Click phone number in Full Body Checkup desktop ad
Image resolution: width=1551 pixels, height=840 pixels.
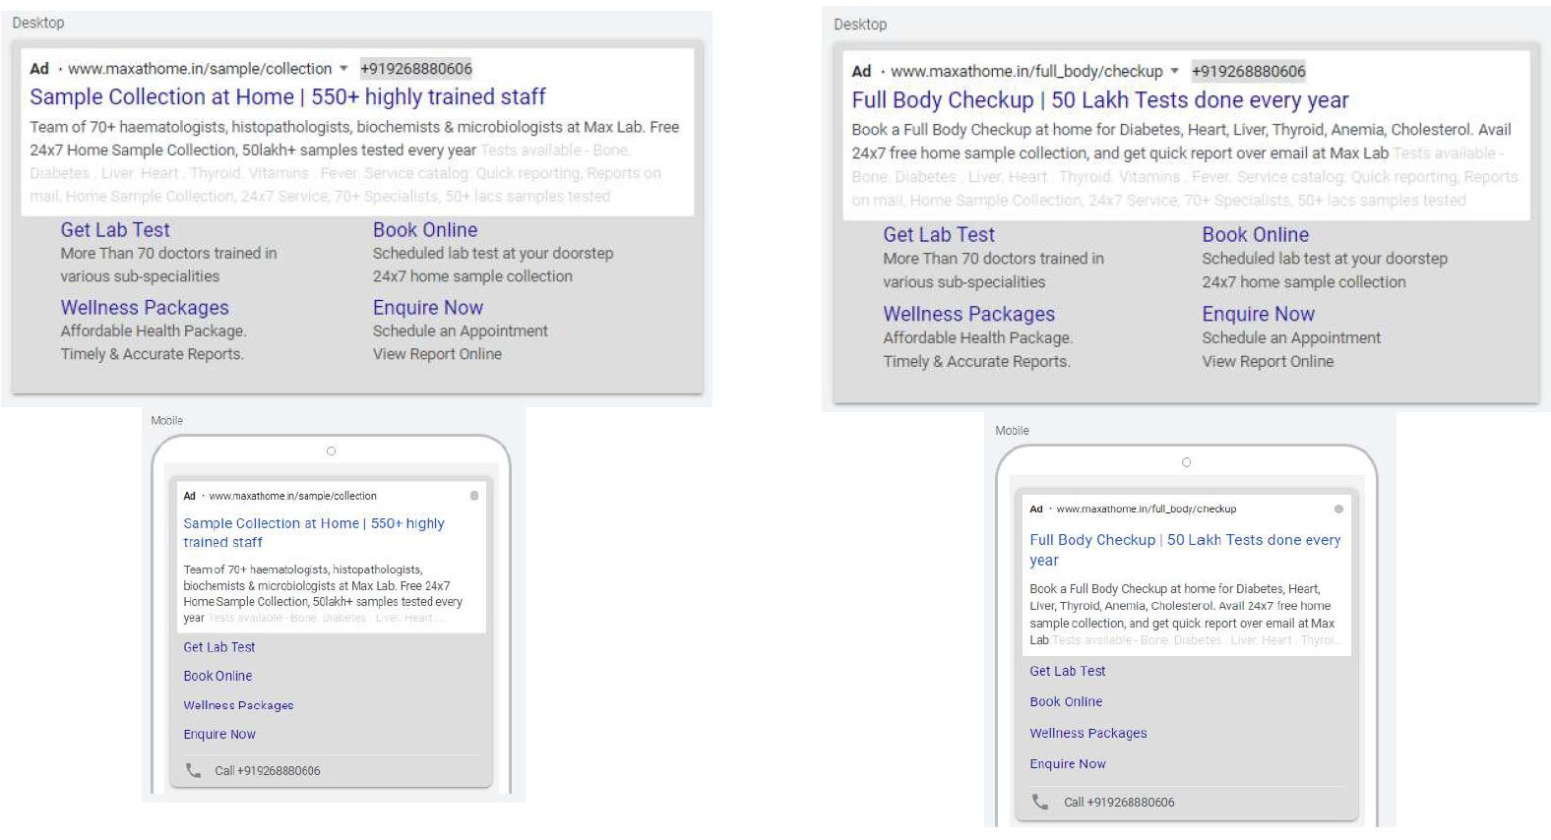[x=1248, y=71]
